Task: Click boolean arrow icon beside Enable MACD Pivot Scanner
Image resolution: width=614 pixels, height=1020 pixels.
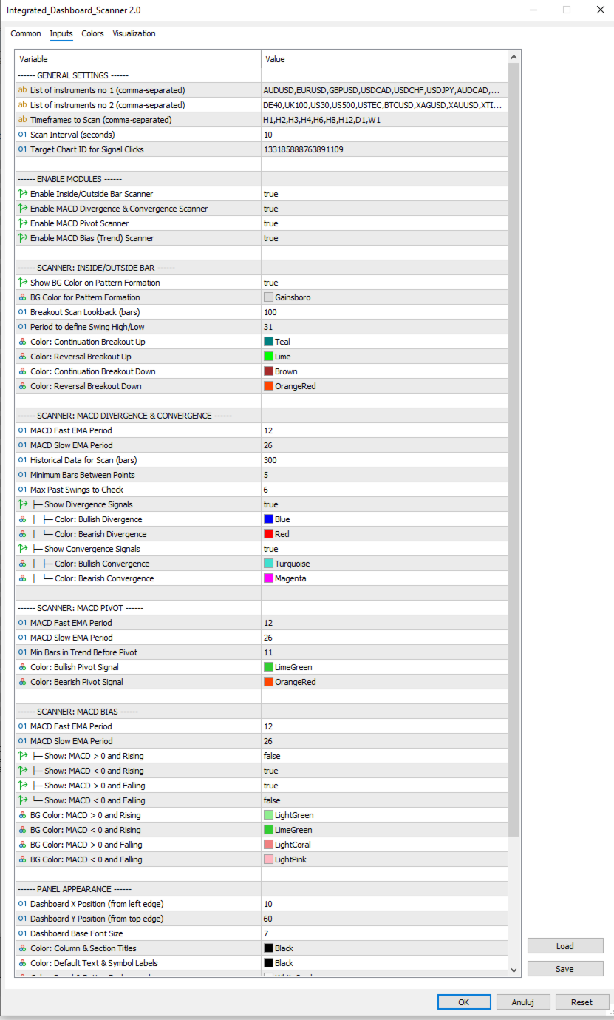Action: tap(22, 223)
